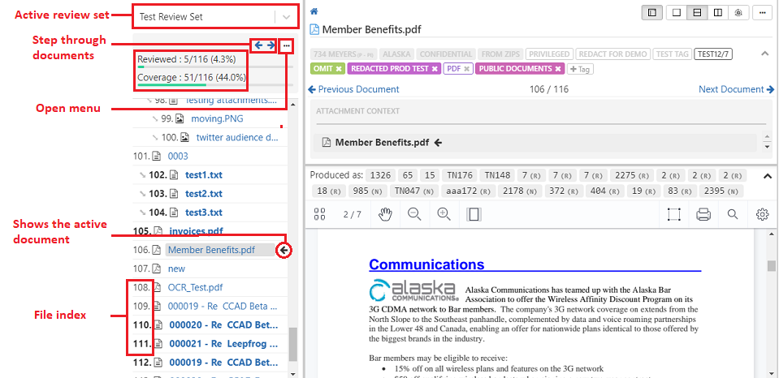Open the top-right more options menu
Screen dimensions: 779x378
[x=762, y=13]
